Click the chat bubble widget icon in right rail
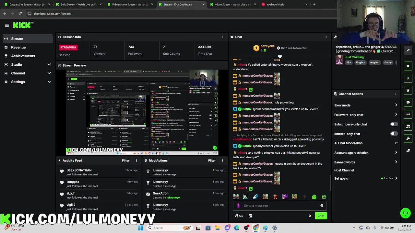Screen dimensions: 415x233 (408, 102)
